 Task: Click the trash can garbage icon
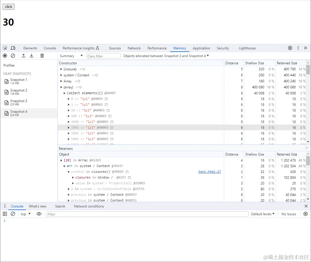coord(42,56)
